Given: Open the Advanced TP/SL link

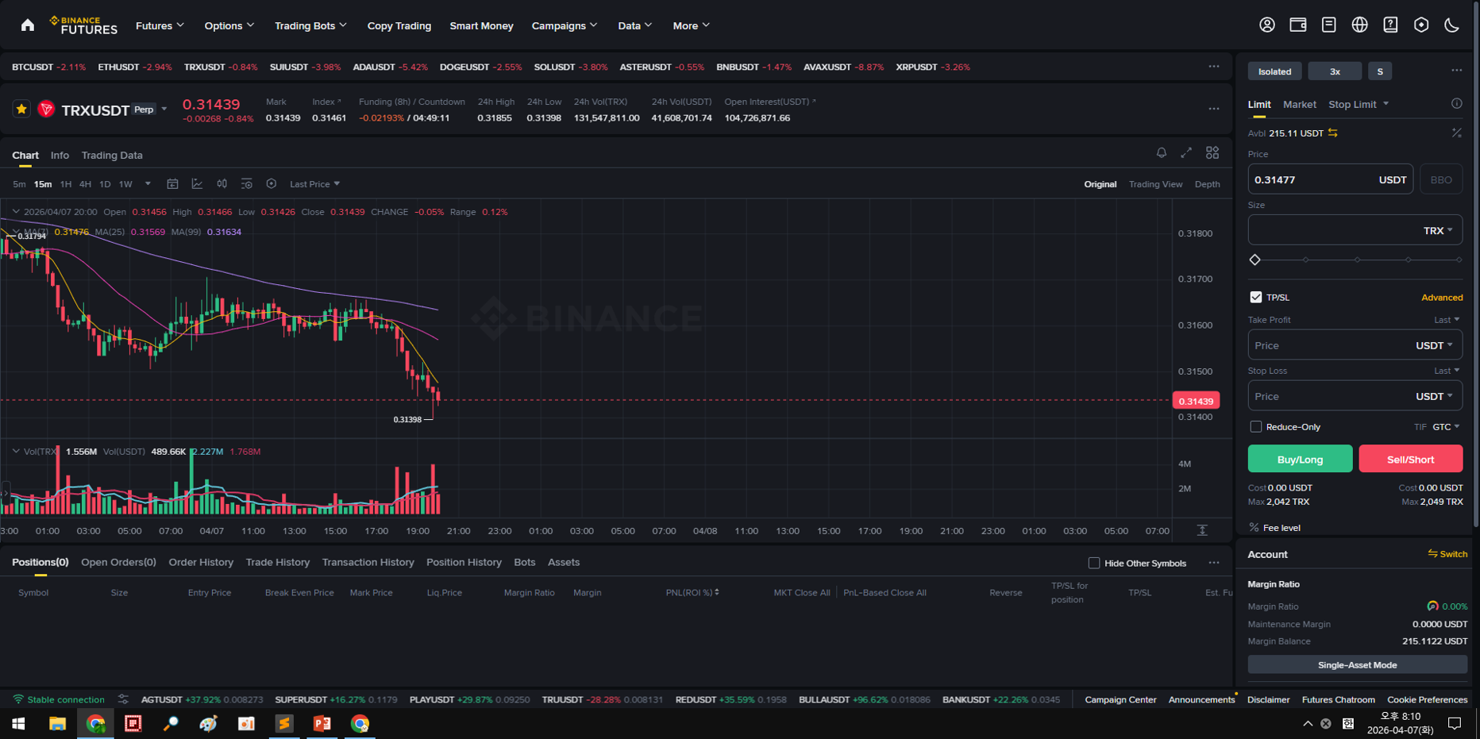Looking at the screenshot, I should coord(1442,298).
